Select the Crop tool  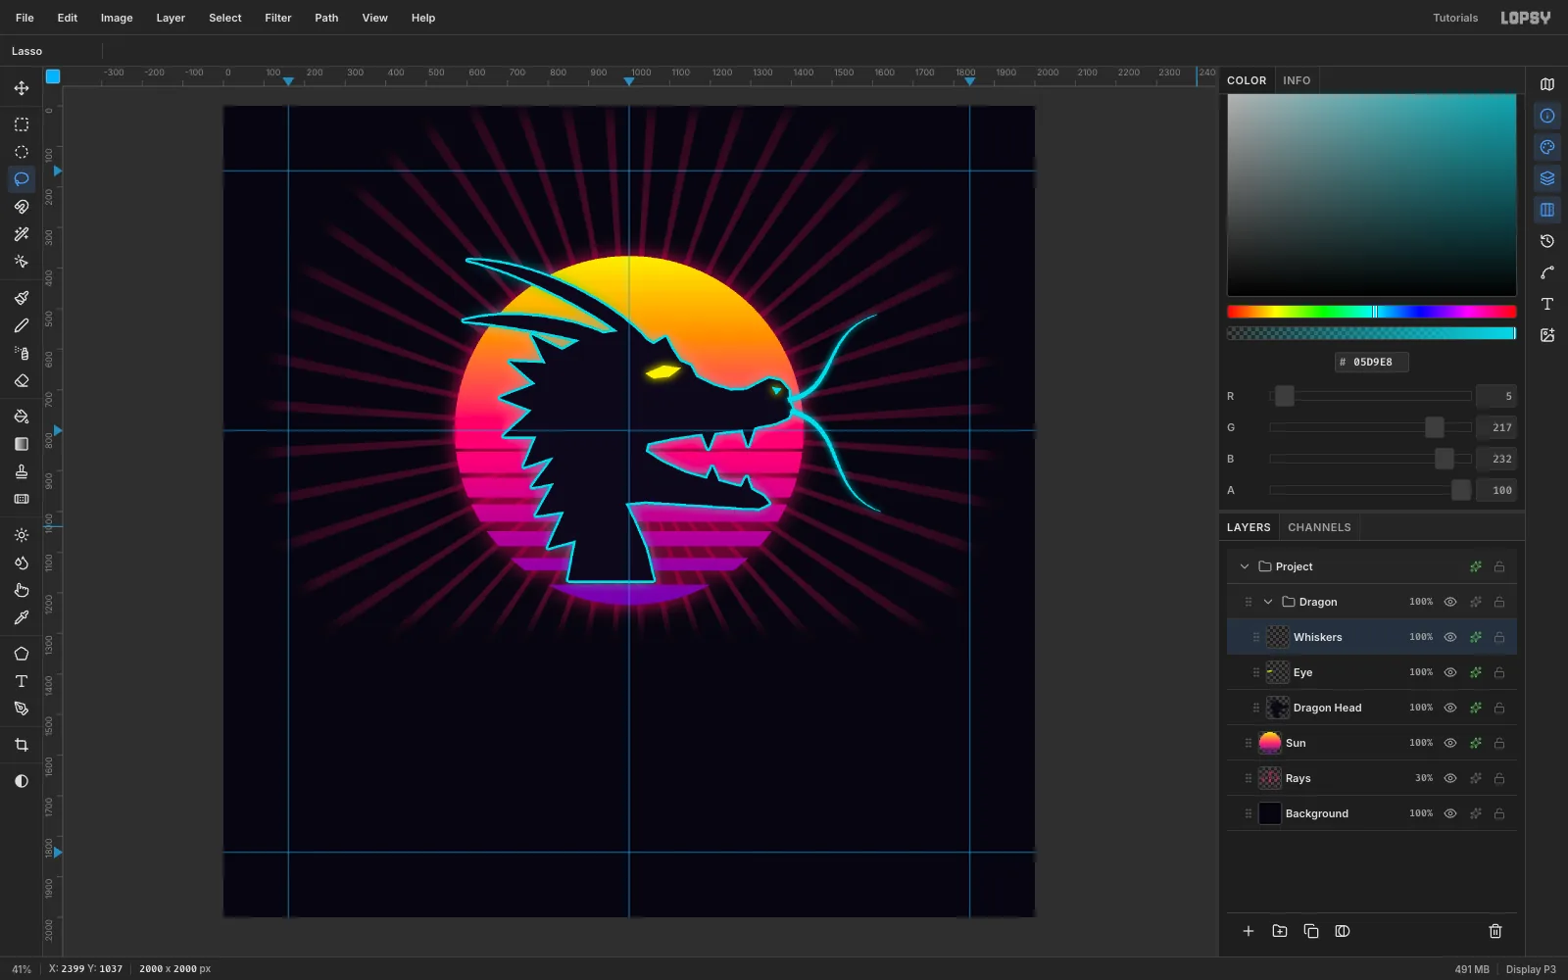[x=22, y=745]
